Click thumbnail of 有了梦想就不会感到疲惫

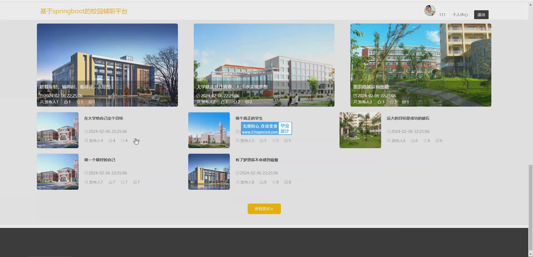pos(209,172)
